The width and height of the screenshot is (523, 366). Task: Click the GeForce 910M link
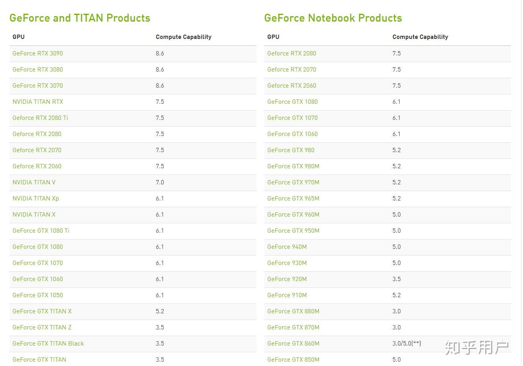point(287,295)
